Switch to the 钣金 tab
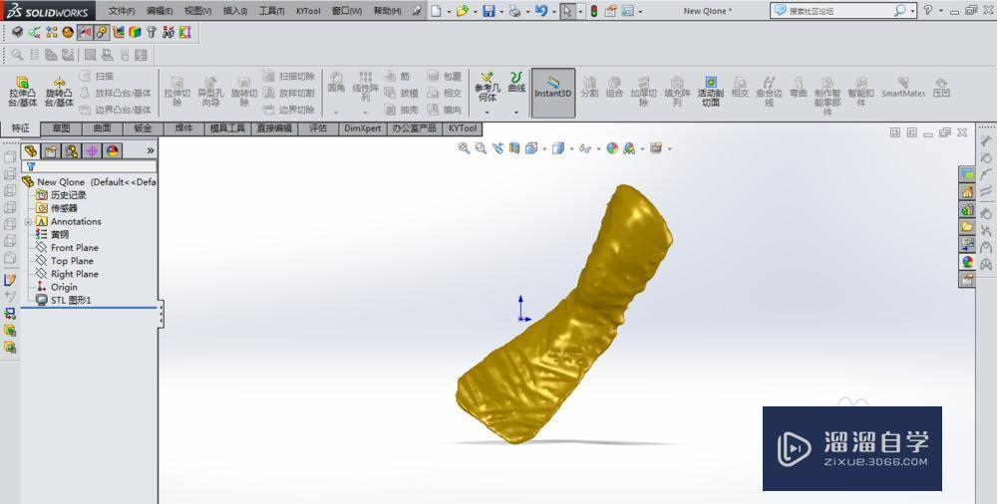Image resolution: width=997 pixels, height=504 pixels. click(143, 128)
